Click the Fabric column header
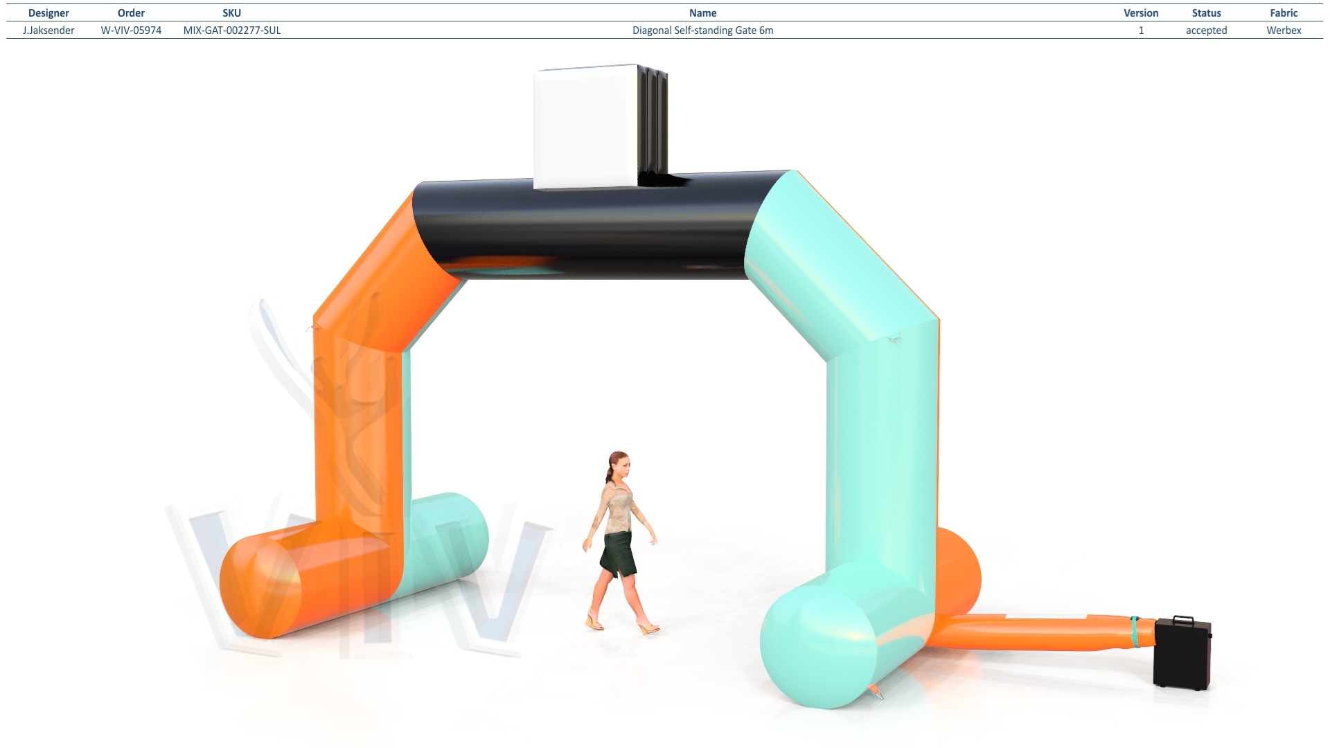 click(1284, 13)
